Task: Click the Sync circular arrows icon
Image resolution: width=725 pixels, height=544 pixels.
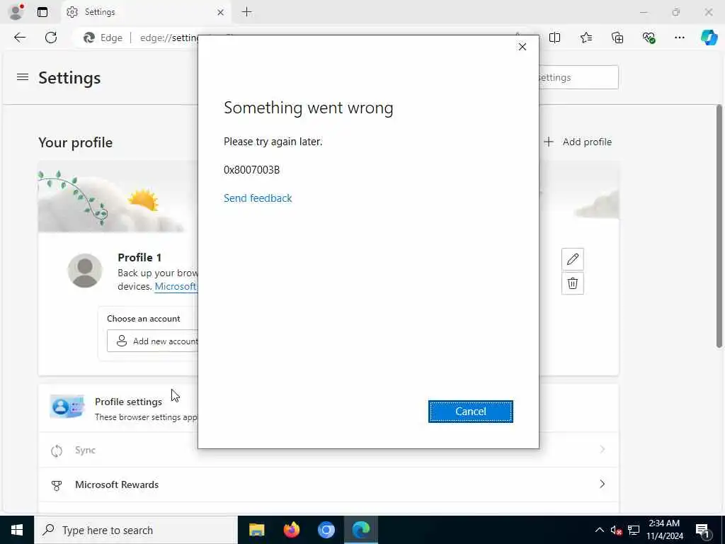Action: click(x=57, y=450)
